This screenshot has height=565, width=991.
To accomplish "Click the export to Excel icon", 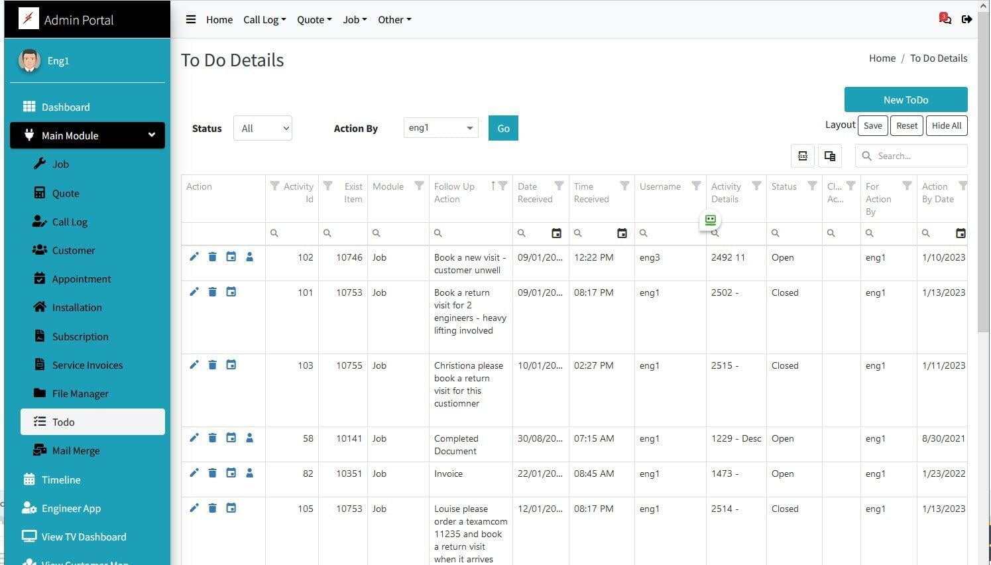I will (803, 156).
